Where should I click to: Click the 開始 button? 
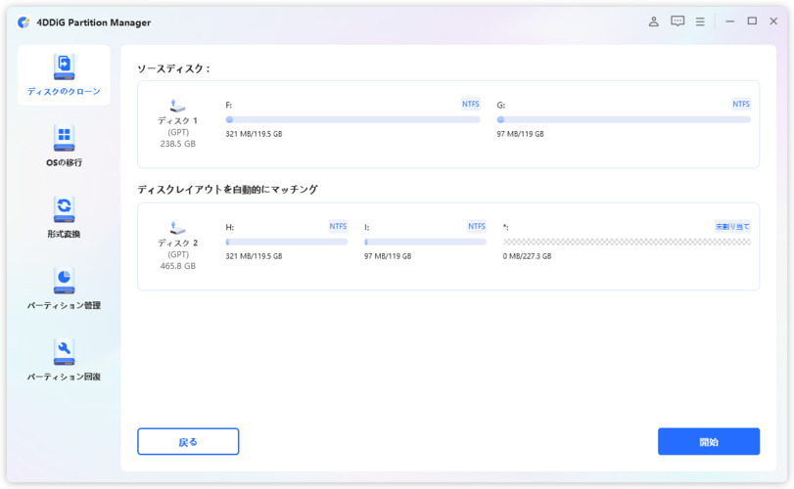[709, 441]
